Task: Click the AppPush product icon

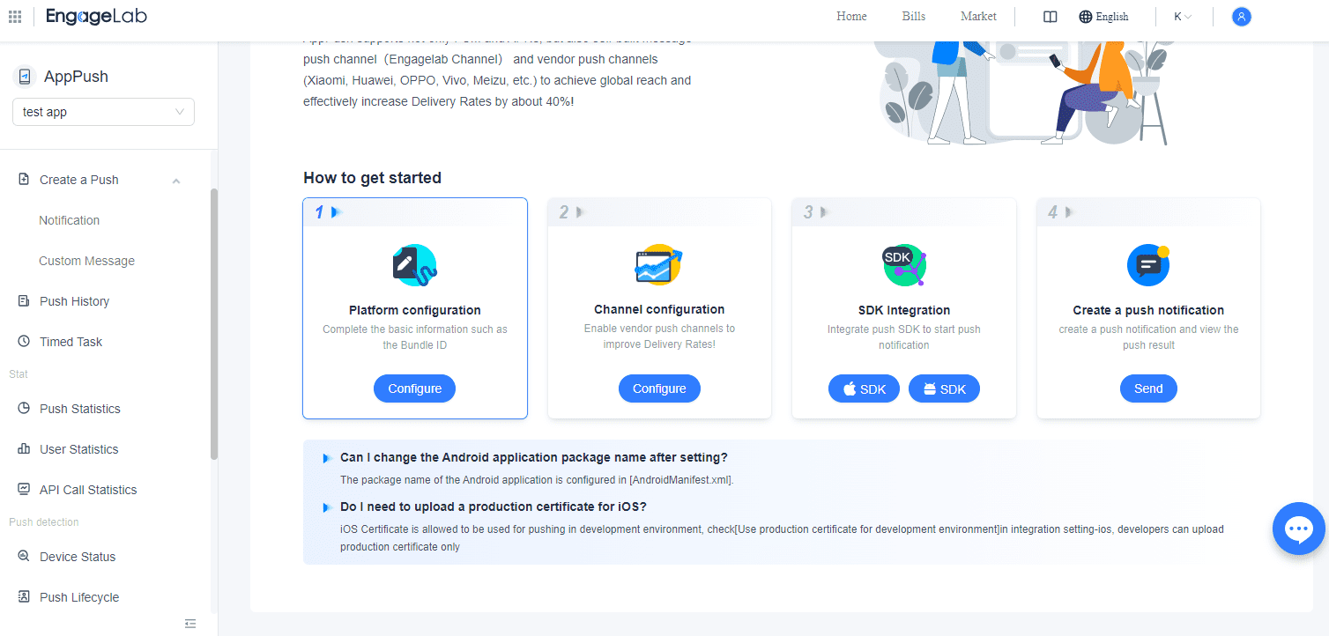Action: point(25,77)
